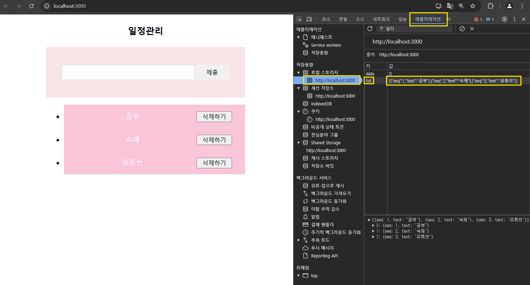The height and width of the screenshot is (285, 530).
Task: Select the data key row
Action: click(x=447, y=74)
